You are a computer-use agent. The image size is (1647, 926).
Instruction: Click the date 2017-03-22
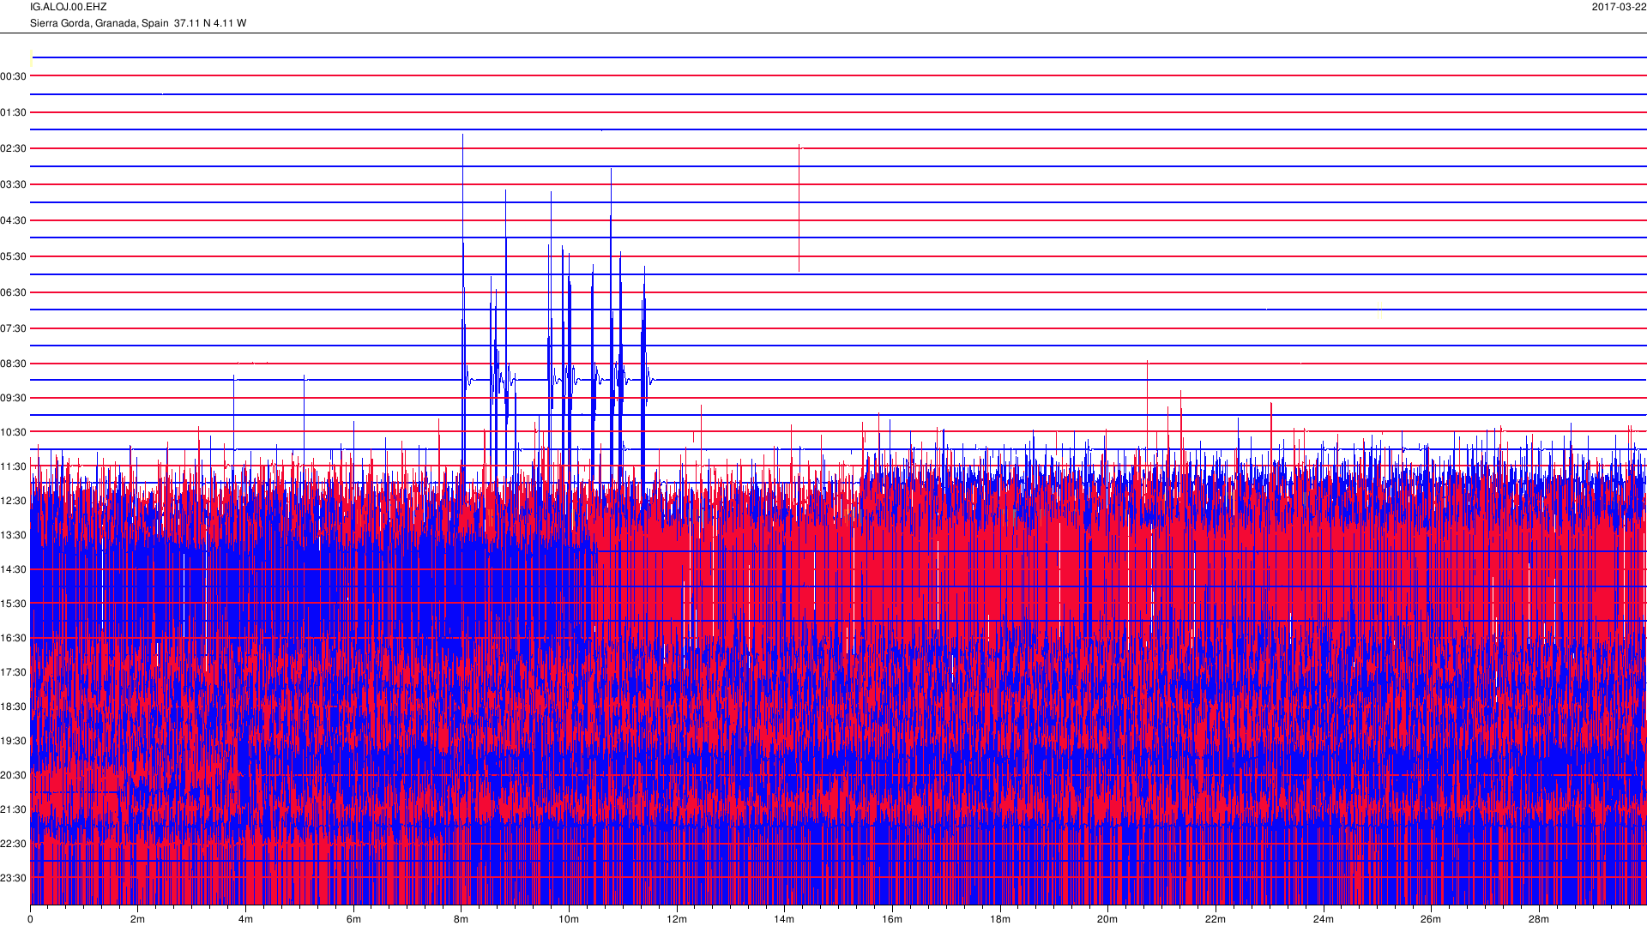pyautogui.click(x=1619, y=7)
